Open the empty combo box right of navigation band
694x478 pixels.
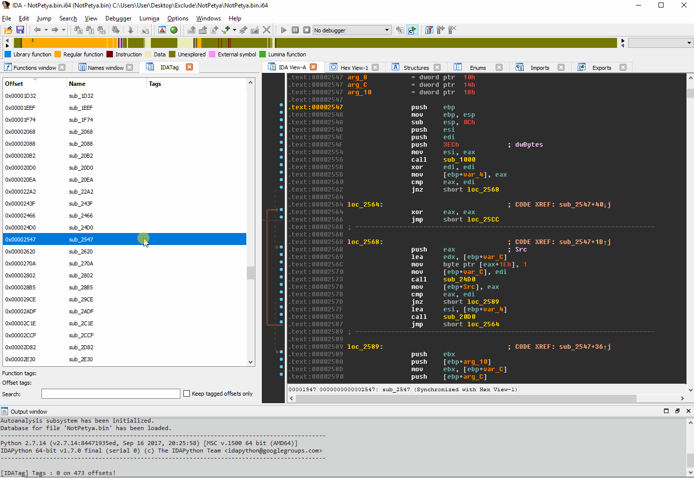[660, 43]
